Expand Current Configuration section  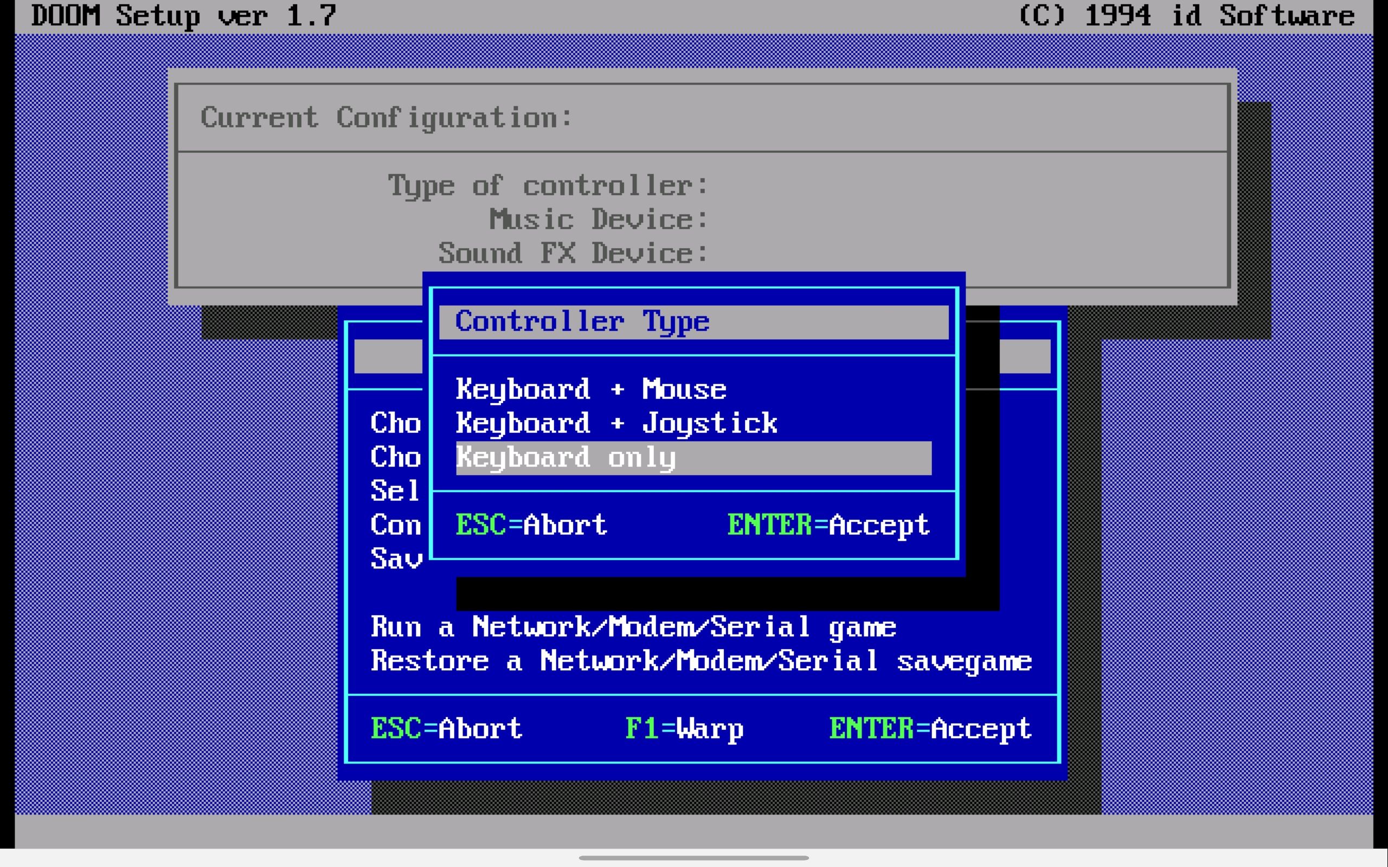(x=385, y=118)
